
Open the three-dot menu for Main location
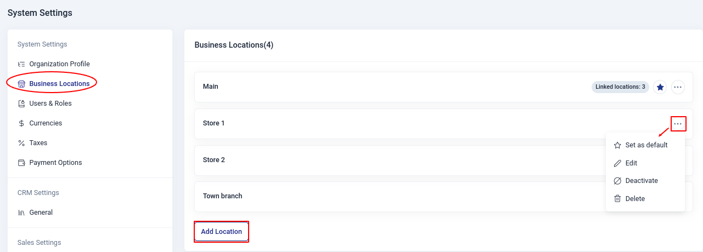click(678, 87)
